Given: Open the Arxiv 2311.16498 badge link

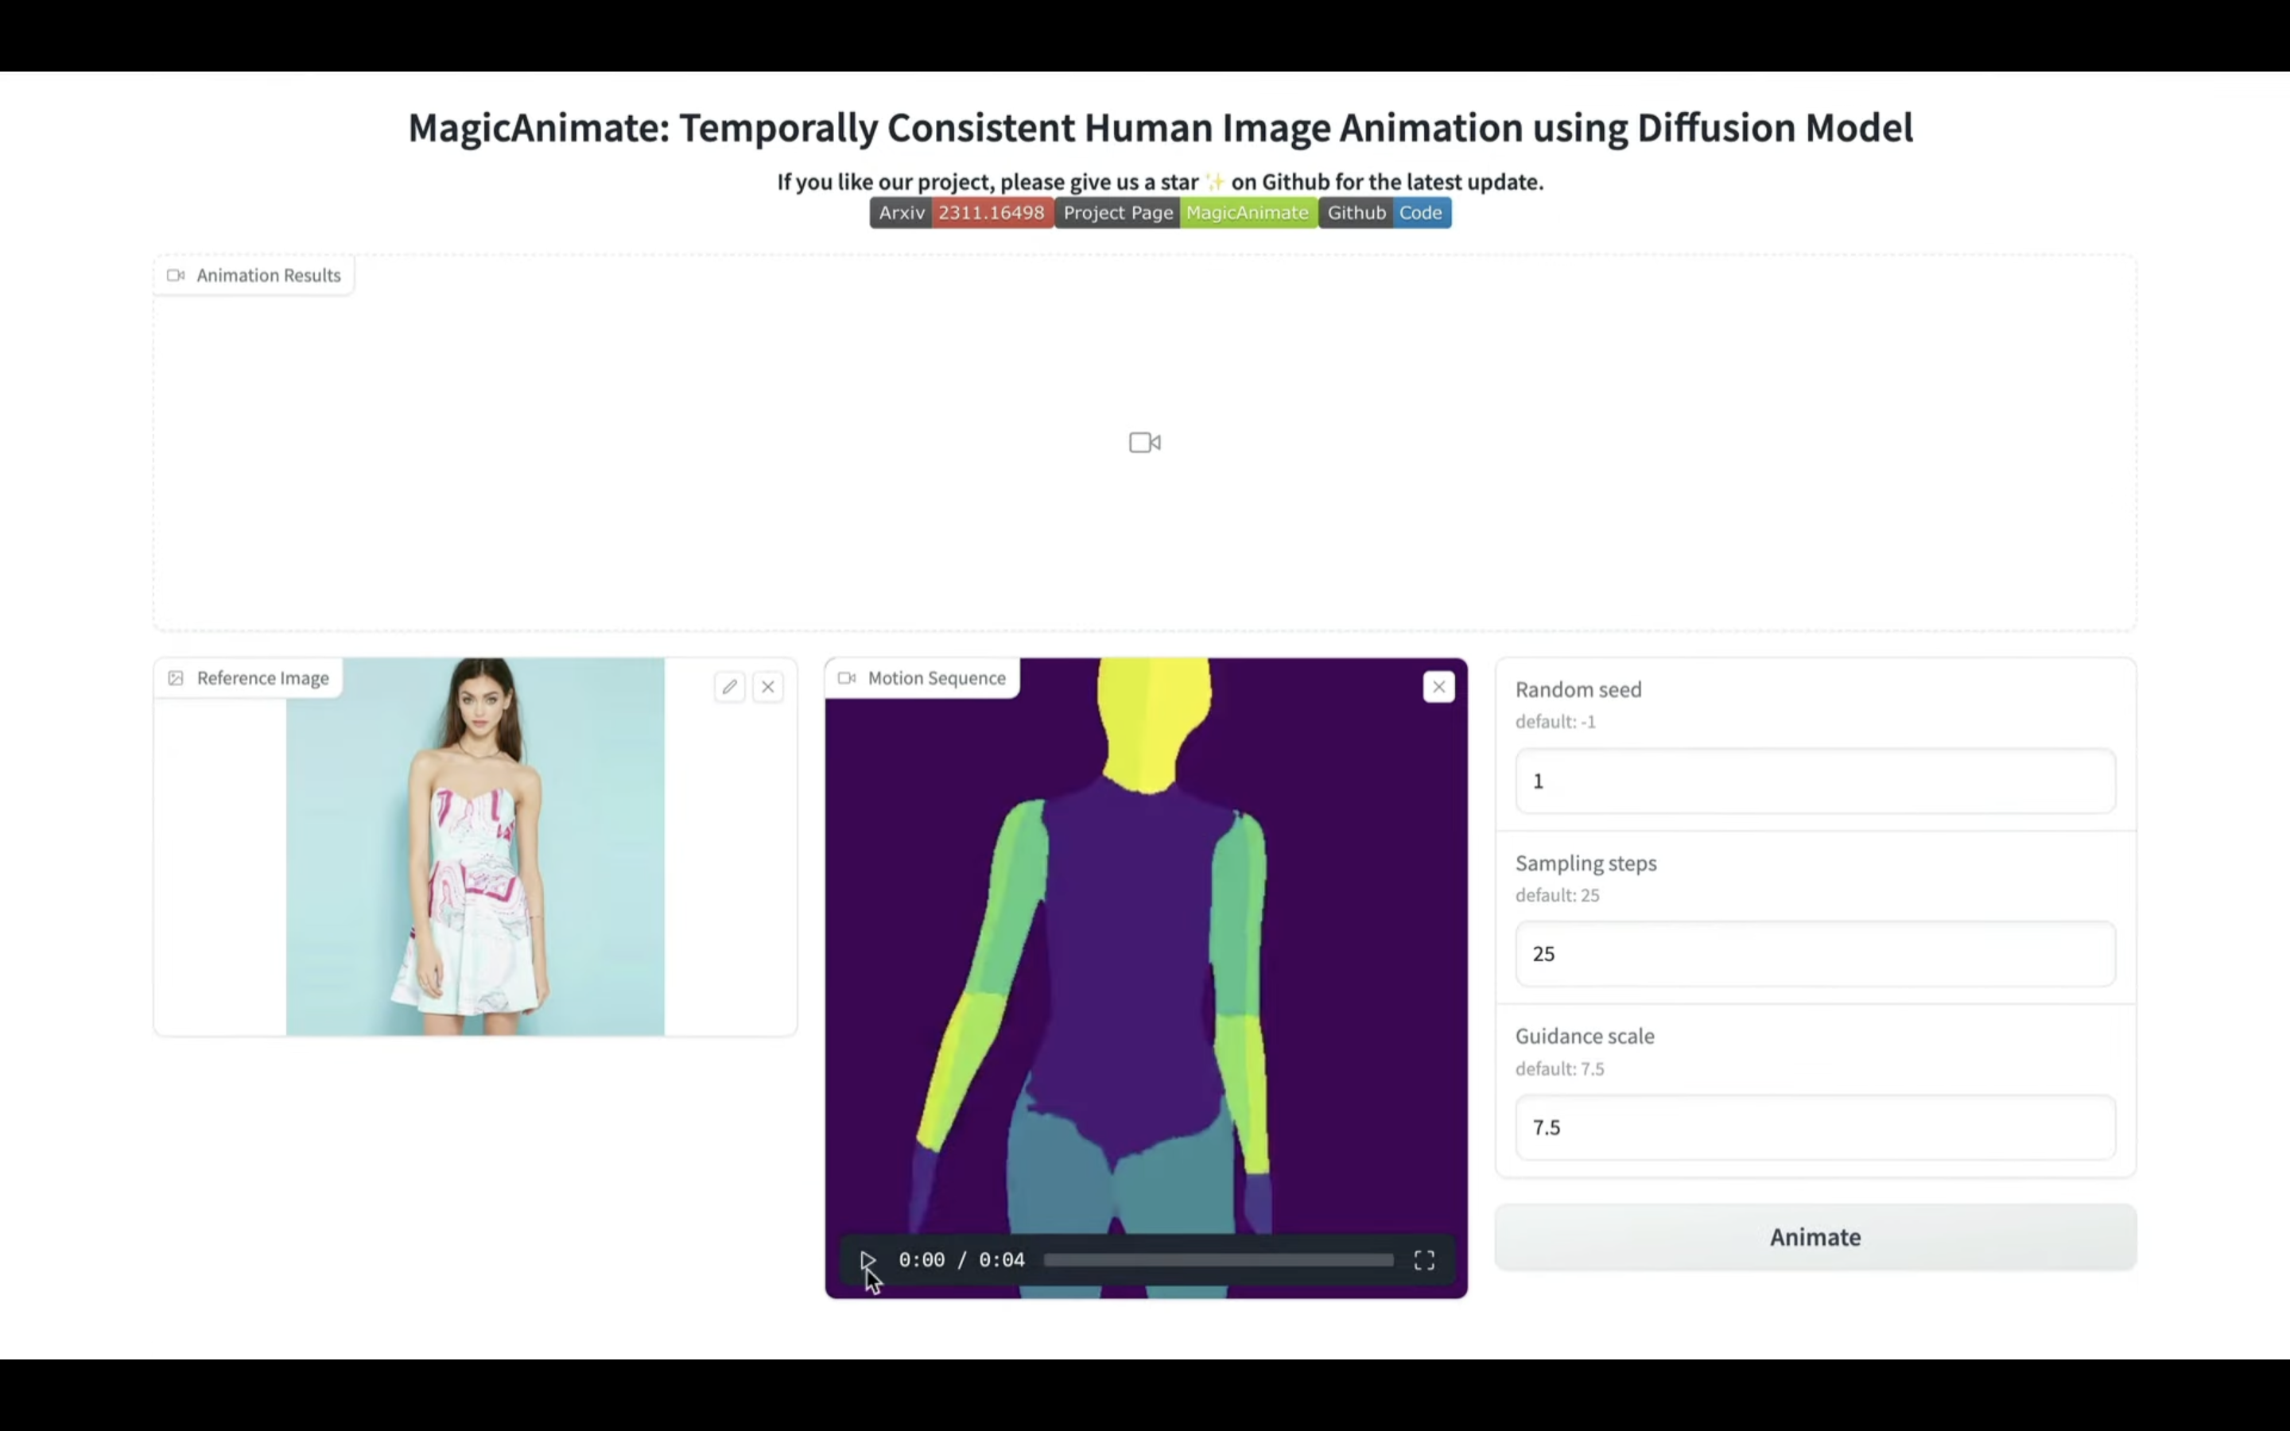Looking at the screenshot, I should click(x=961, y=213).
